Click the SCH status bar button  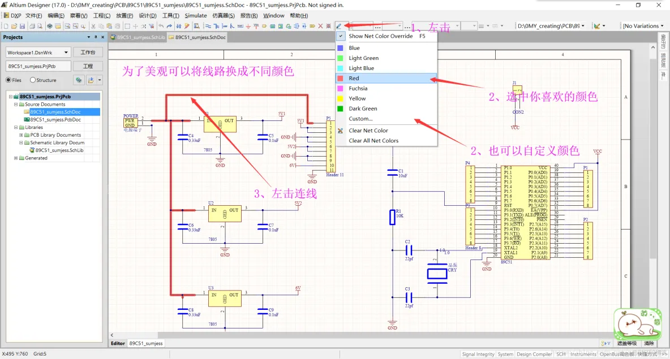tap(561, 354)
